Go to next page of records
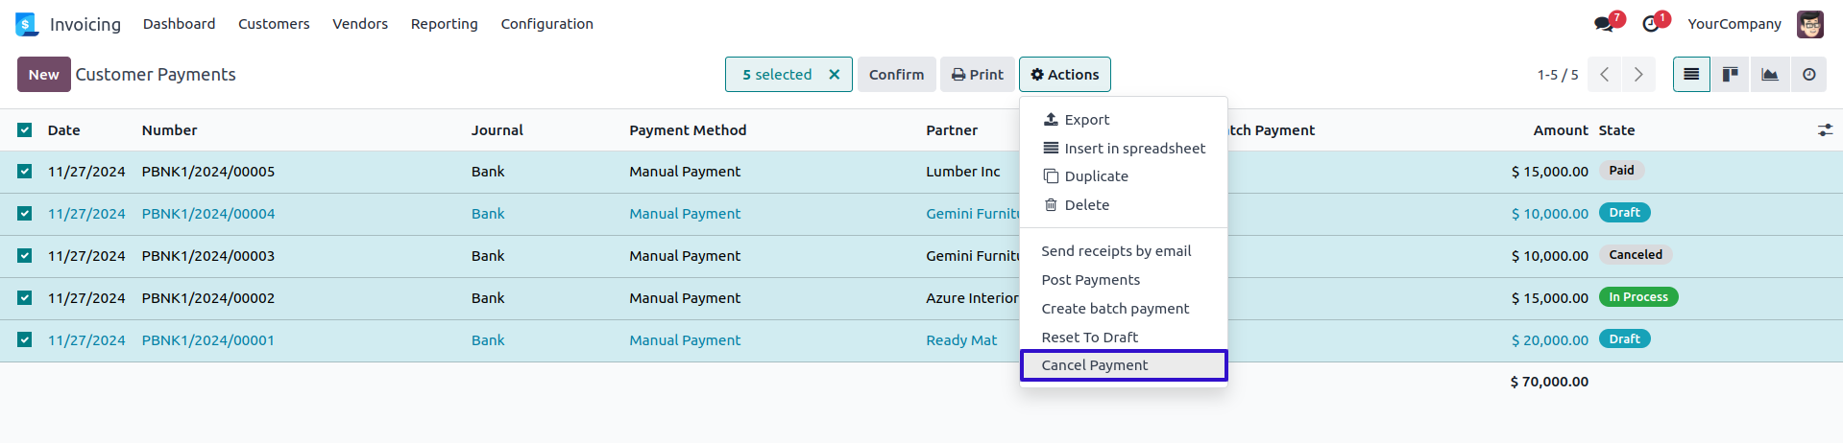Viewport: 1843px width, 443px height. [1638, 75]
